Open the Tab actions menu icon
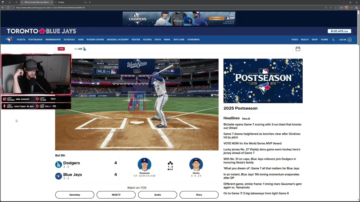The height and width of the screenshot is (202, 360). click(3, 2)
